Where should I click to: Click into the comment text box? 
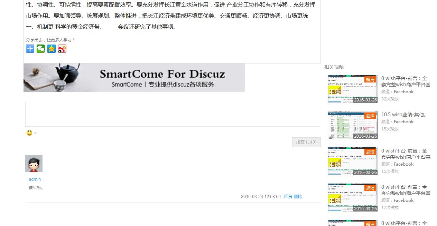click(173, 114)
